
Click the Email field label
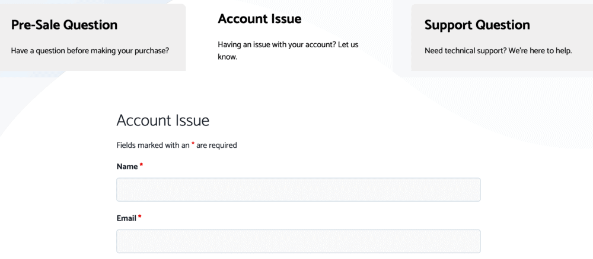pyautogui.click(x=126, y=218)
